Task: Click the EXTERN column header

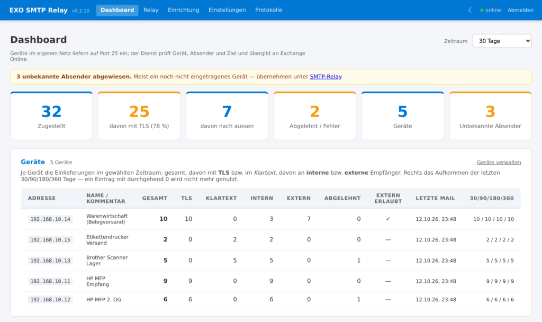Action: [299, 198]
